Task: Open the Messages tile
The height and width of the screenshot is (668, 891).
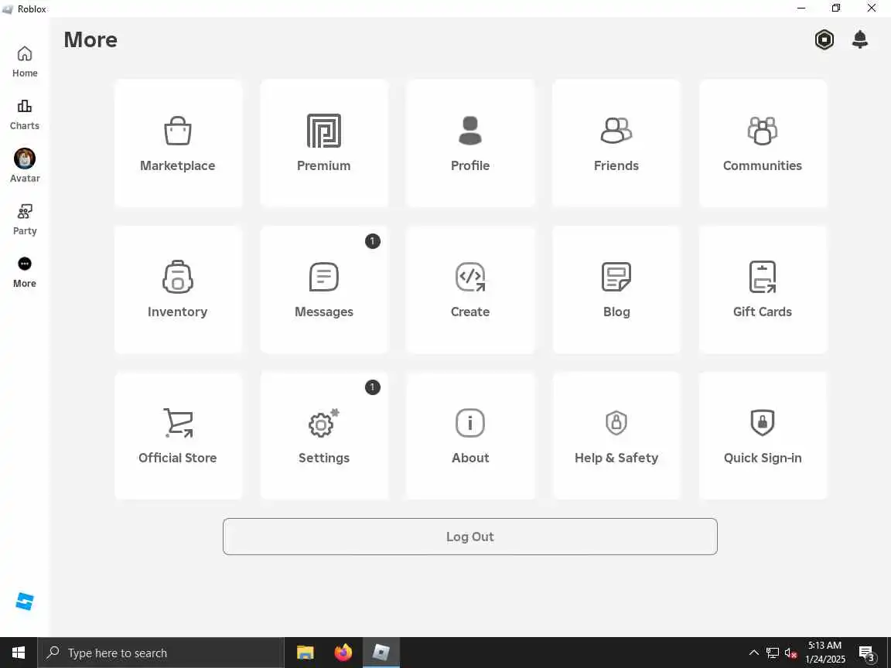Action: tap(324, 290)
